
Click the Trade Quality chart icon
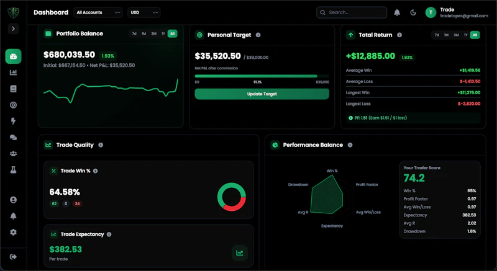click(x=48, y=145)
